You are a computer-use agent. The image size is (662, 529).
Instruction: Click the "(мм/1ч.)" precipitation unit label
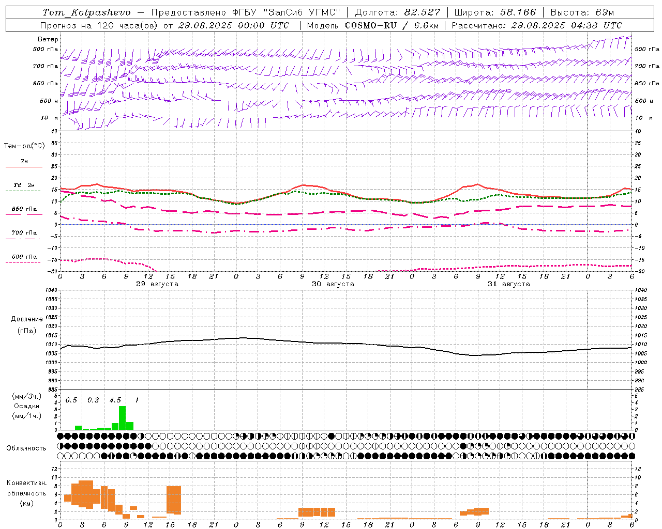[26, 416]
